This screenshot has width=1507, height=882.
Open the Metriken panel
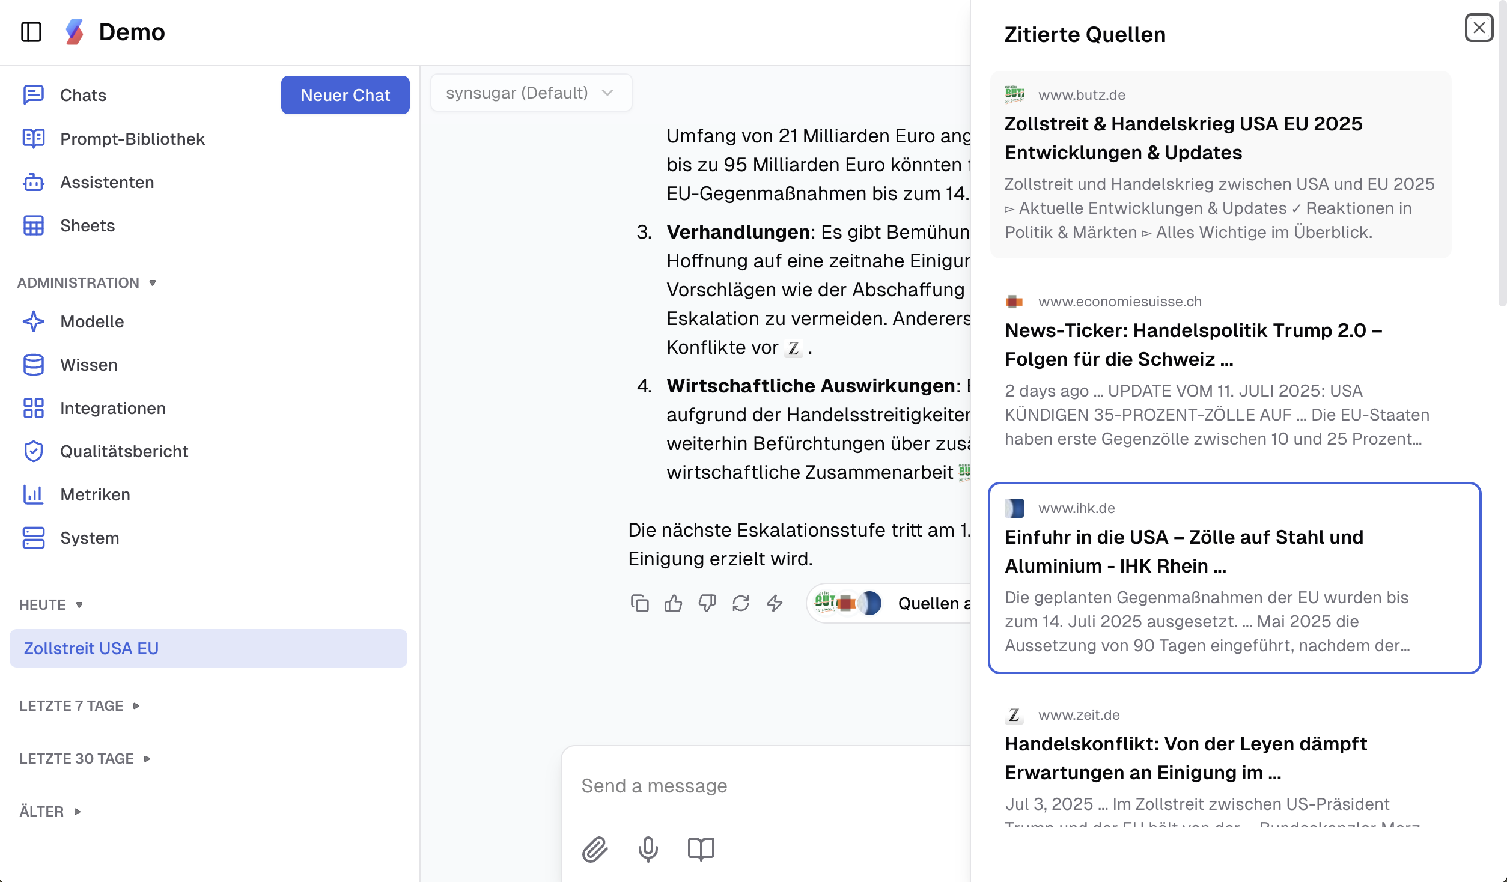[94, 494]
